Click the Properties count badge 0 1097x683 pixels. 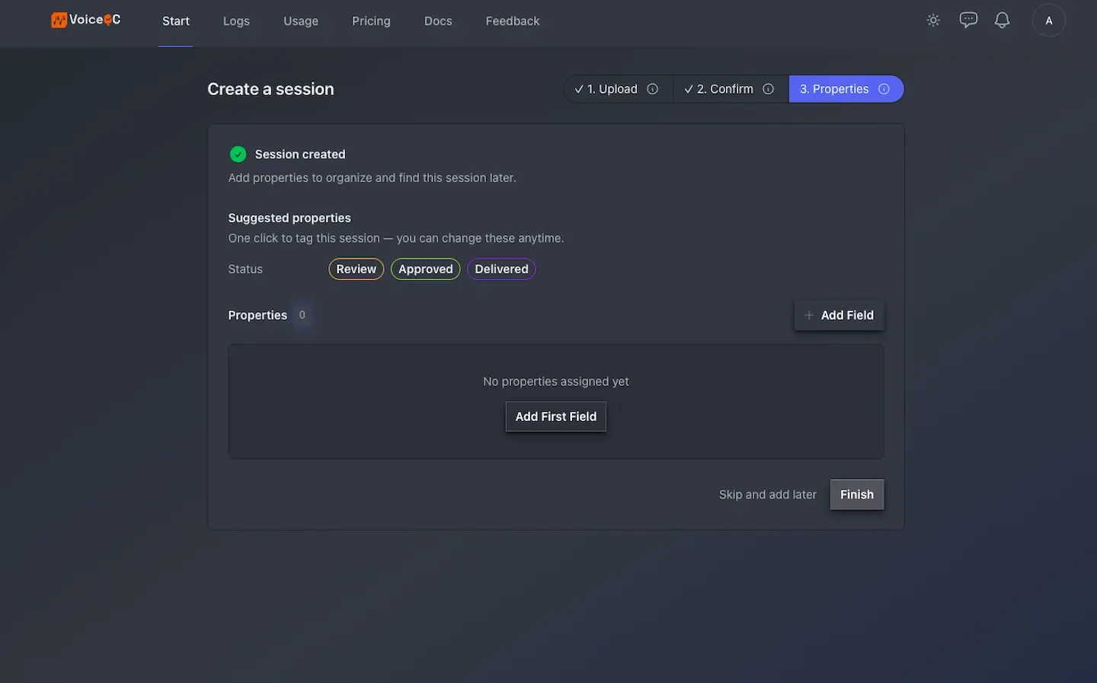click(x=302, y=315)
